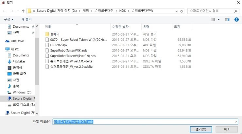Open 동영상 folder in sidebar
The width and height of the screenshot is (242, 134).
15,67
